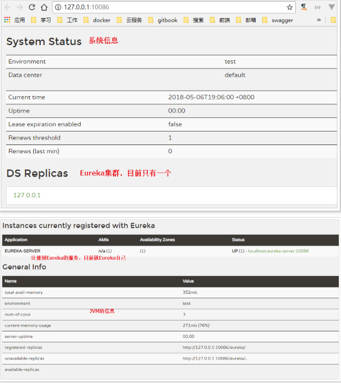Click the AMIs column header
This screenshot has height=383, width=341.
point(104,240)
